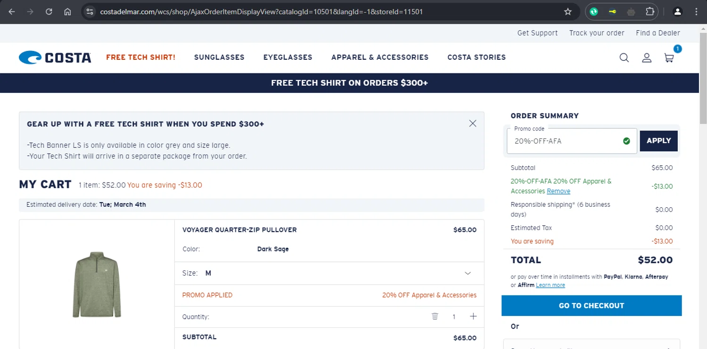Open FREE TECH SHIRT! menu item
The height and width of the screenshot is (349, 707).
point(140,57)
